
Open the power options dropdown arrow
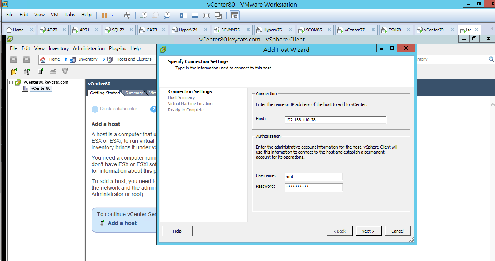(x=112, y=15)
